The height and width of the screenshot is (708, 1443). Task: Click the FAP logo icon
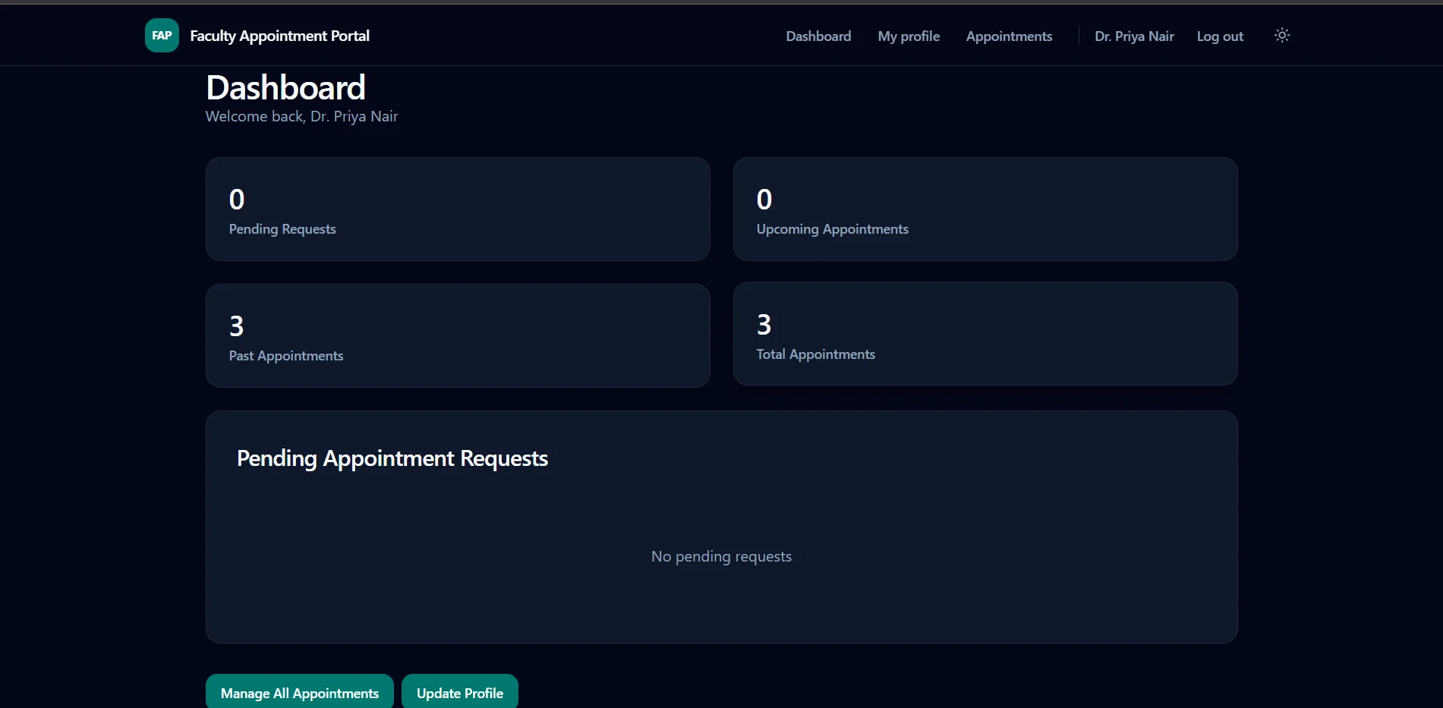tap(162, 36)
